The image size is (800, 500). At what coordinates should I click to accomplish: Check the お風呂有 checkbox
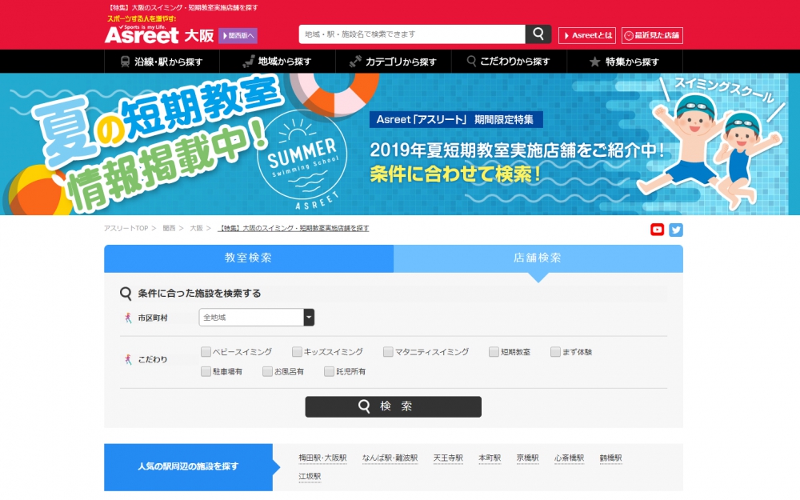[267, 371]
